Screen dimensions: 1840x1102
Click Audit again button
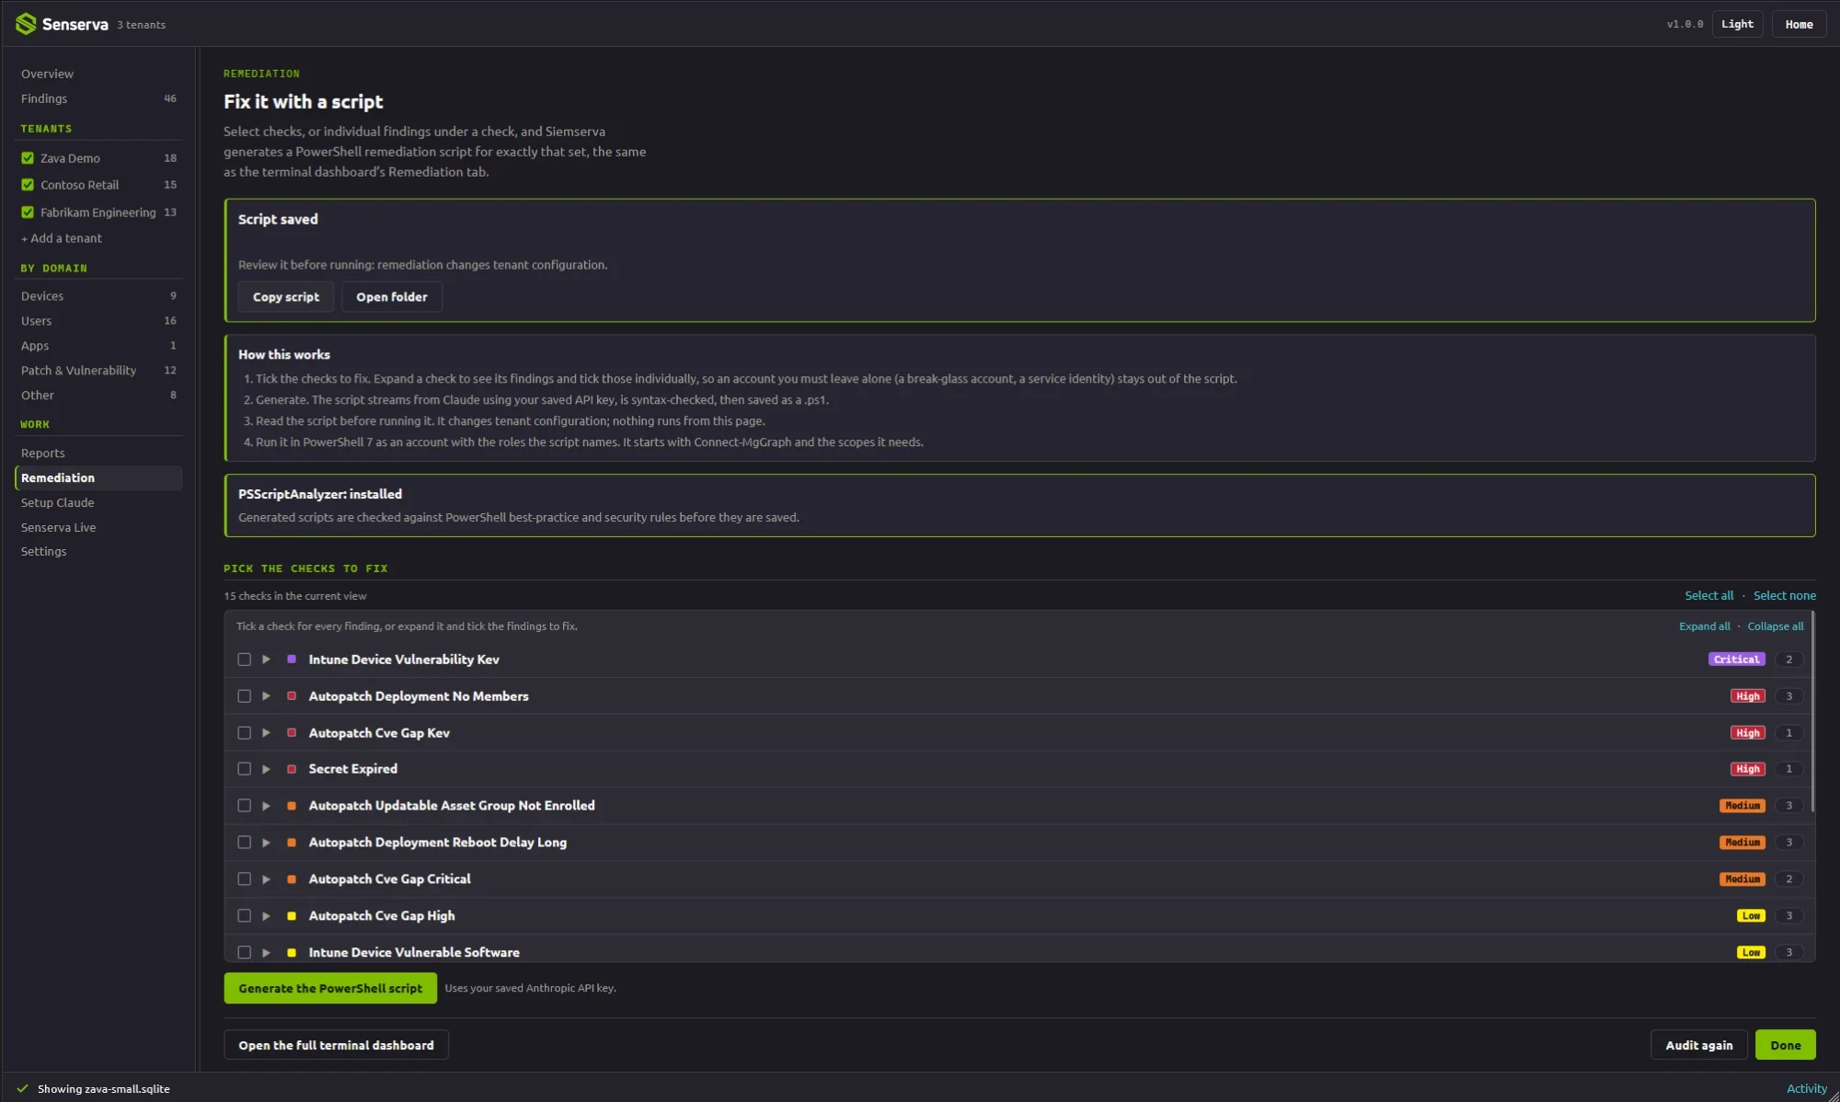[x=1698, y=1046]
